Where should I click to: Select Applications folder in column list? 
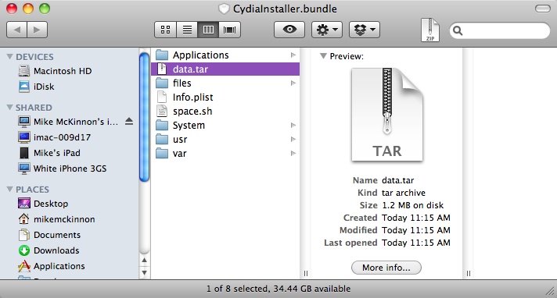tap(225, 55)
